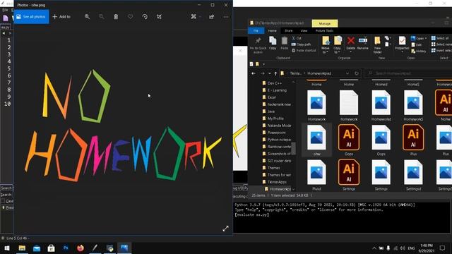
Task: Open Microsoft Store from the taskbar
Action: pos(51,248)
